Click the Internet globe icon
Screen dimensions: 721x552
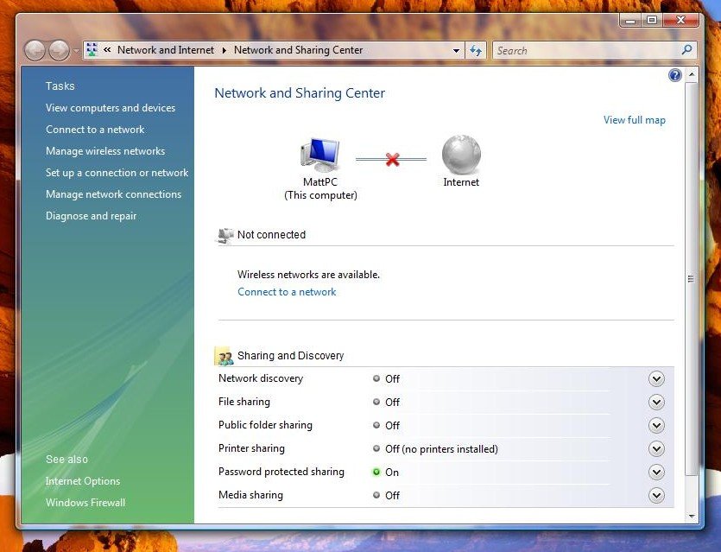click(461, 155)
